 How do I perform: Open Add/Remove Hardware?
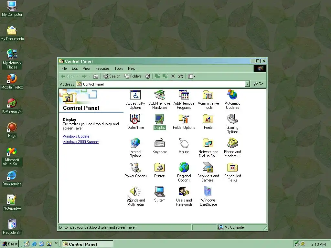tap(160, 99)
